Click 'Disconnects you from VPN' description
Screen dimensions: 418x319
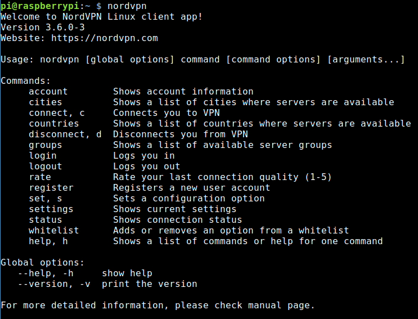[181, 134]
